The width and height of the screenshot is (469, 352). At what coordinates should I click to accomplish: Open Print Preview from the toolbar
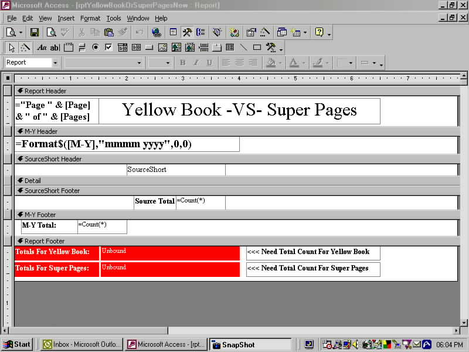tap(51, 32)
